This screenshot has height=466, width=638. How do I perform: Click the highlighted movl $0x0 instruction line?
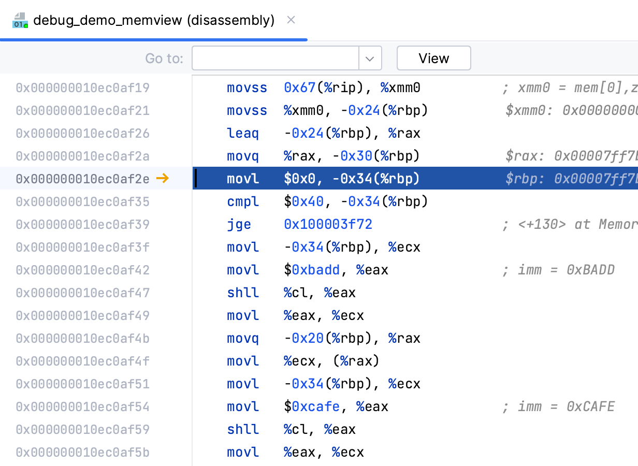[323, 179]
